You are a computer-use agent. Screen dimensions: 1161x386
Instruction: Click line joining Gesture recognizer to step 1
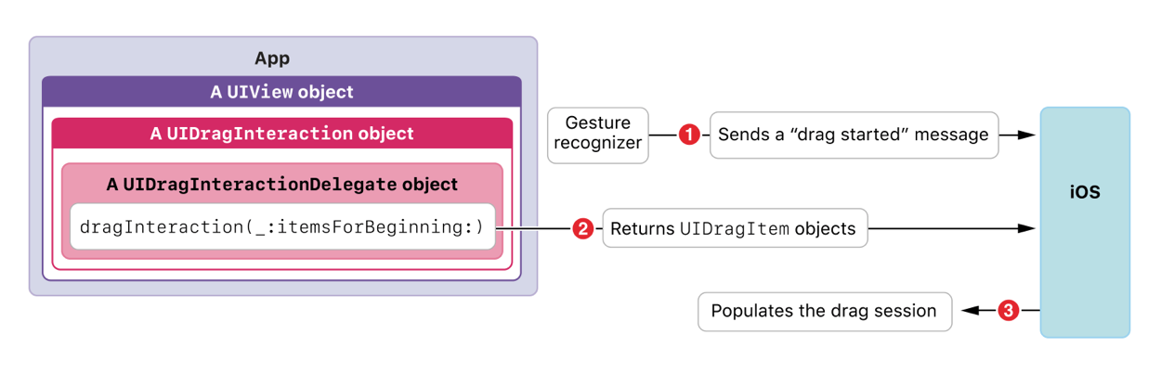663,135
